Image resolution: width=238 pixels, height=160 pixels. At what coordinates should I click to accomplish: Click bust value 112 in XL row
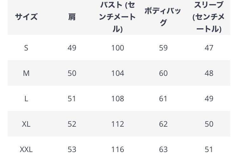pyautogui.click(x=117, y=124)
